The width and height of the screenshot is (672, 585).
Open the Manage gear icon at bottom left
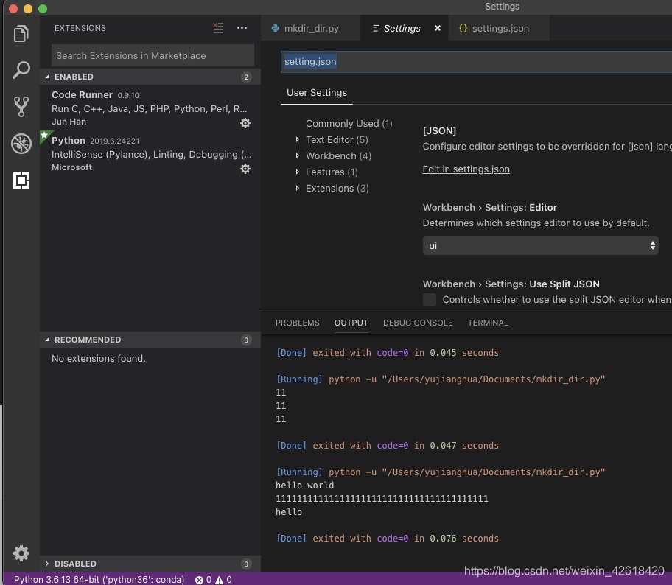pyautogui.click(x=21, y=553)
